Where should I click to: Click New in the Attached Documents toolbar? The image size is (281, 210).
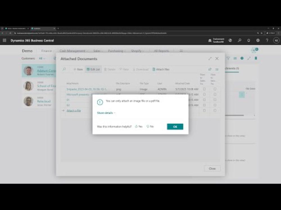click(78, 69)
